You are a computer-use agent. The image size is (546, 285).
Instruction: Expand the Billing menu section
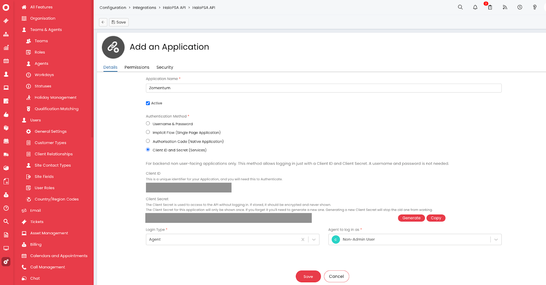point(36,244)
